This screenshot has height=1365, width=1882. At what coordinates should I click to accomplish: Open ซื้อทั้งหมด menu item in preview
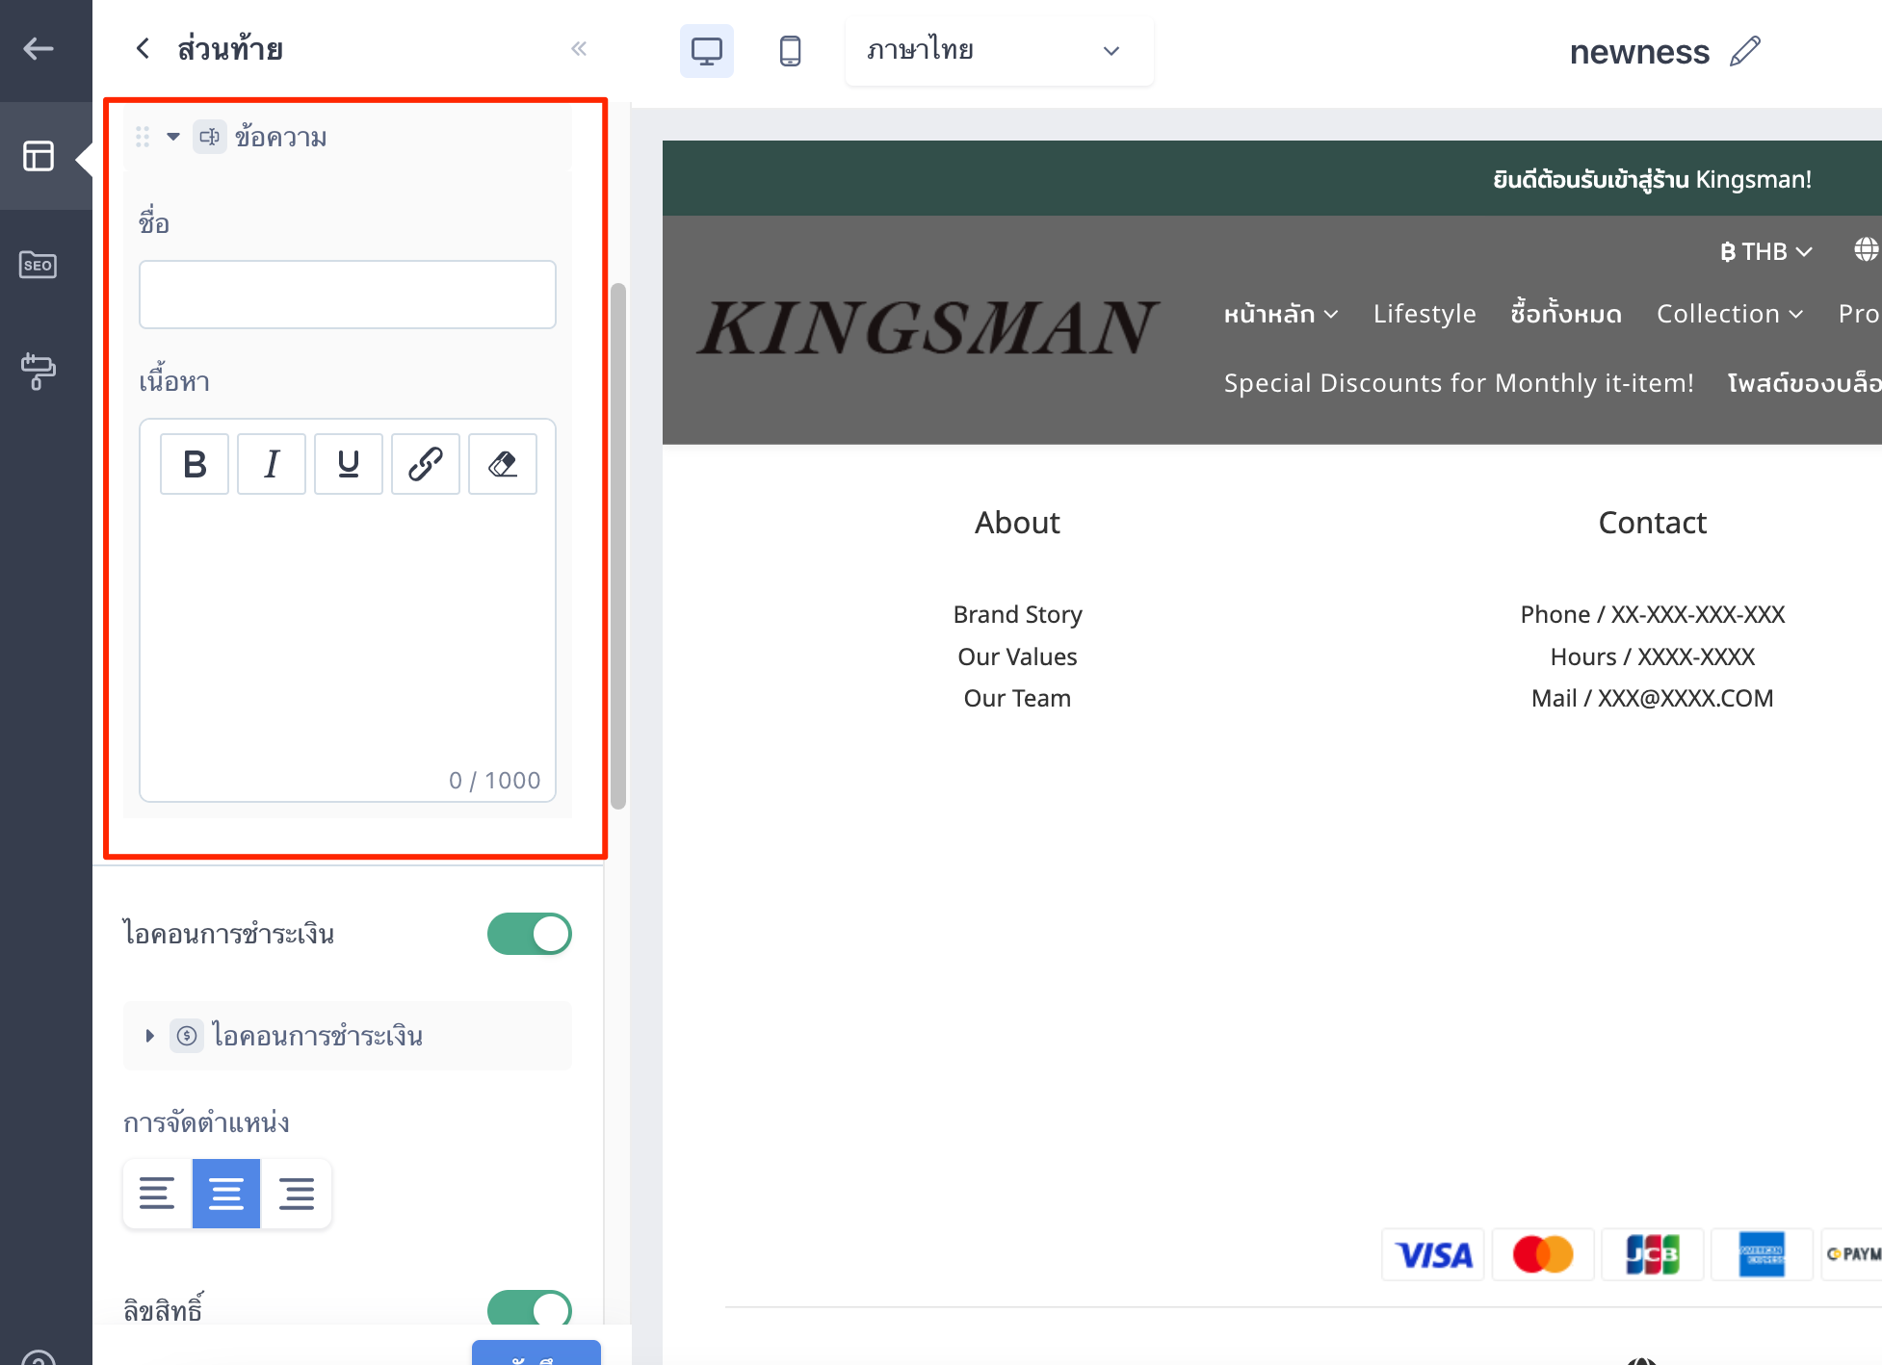[1566, 314]
